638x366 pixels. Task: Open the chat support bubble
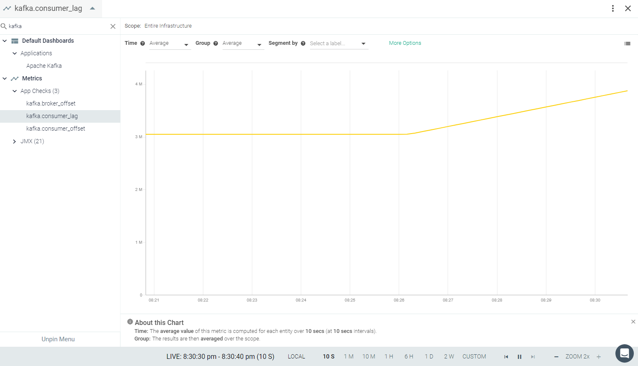[624, 353]
